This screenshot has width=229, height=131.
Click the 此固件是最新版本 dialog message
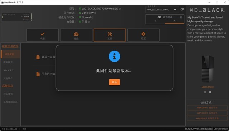tap(114, 71)
